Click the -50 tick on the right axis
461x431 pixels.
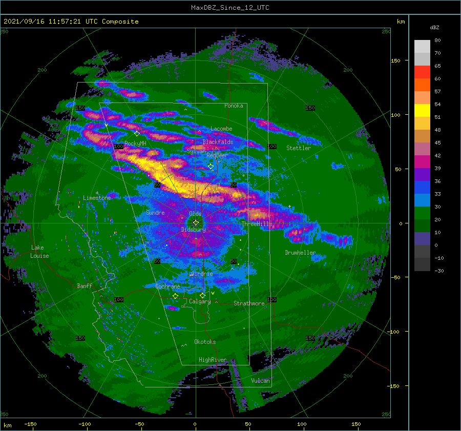[395, 277]
